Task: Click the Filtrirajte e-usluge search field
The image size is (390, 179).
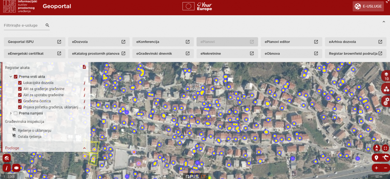Action: pyautogui.click(x=23, y=25)
